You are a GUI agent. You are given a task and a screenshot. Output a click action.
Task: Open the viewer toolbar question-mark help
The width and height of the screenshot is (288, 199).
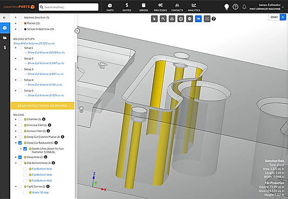tap(214, 19)
